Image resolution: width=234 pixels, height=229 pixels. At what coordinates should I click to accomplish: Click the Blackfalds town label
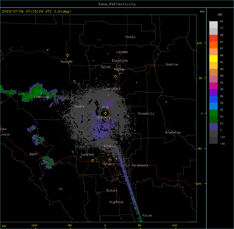pos(120,61)
